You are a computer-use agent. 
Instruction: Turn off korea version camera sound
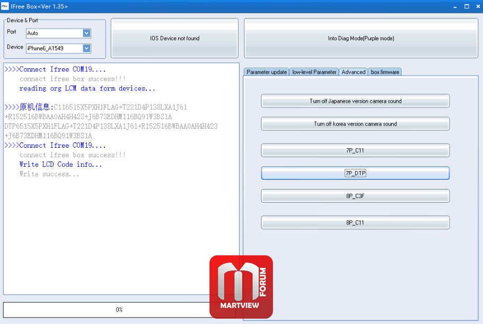tap(355, 124)
